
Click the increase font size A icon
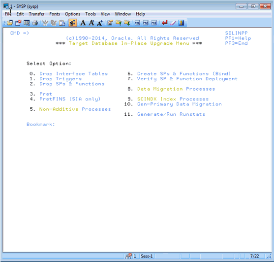[x=91, y=23]
